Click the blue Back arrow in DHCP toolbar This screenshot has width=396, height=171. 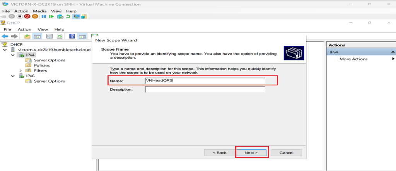[x=5, y=36]
